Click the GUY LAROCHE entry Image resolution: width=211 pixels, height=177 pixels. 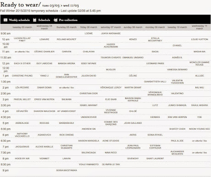(44, 63)
